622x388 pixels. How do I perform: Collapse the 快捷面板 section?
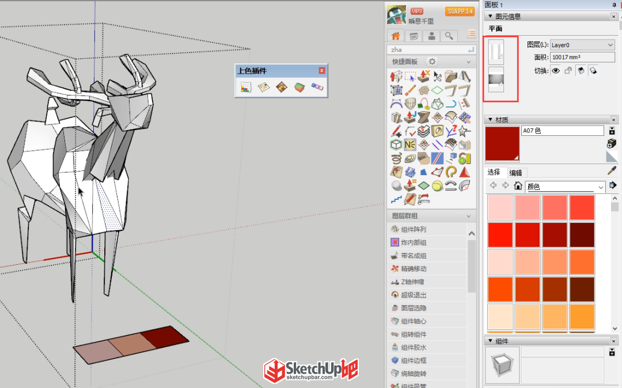[x=468, y=62]
